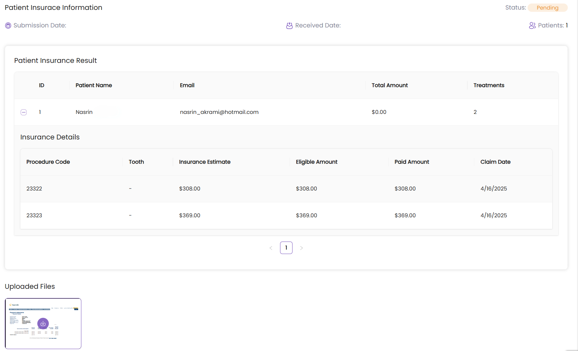The height and width of the screenshot is (351, 578).
Task: Click the Submission Date calendar icon
Action: pyautogui.click(x=8, y=26)
